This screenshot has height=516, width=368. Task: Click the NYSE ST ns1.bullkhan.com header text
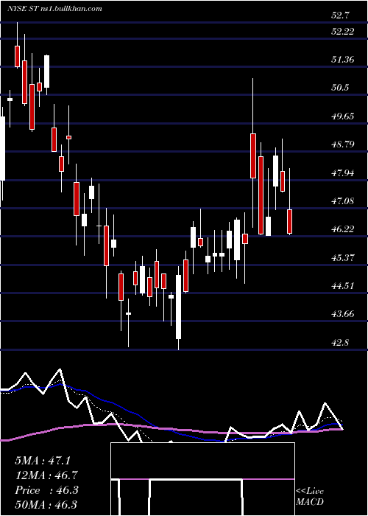pos(54,8)
